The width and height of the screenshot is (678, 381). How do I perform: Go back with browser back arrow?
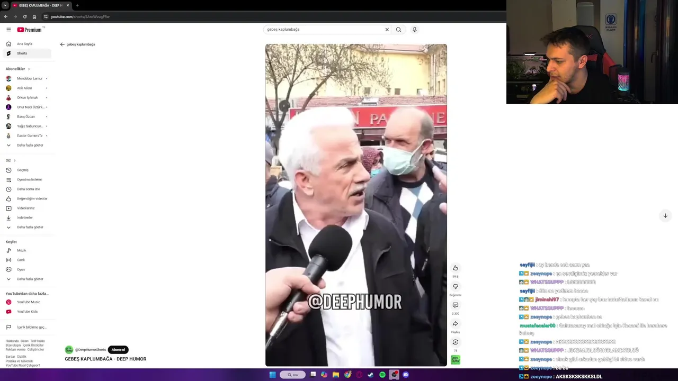tap(6, 16)
